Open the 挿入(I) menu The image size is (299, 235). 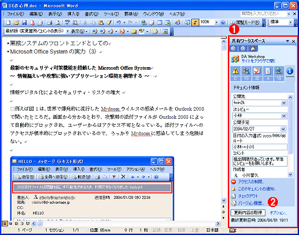74,14
